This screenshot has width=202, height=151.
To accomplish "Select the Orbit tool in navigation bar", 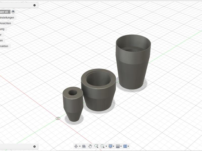I will tap(76, 146).
